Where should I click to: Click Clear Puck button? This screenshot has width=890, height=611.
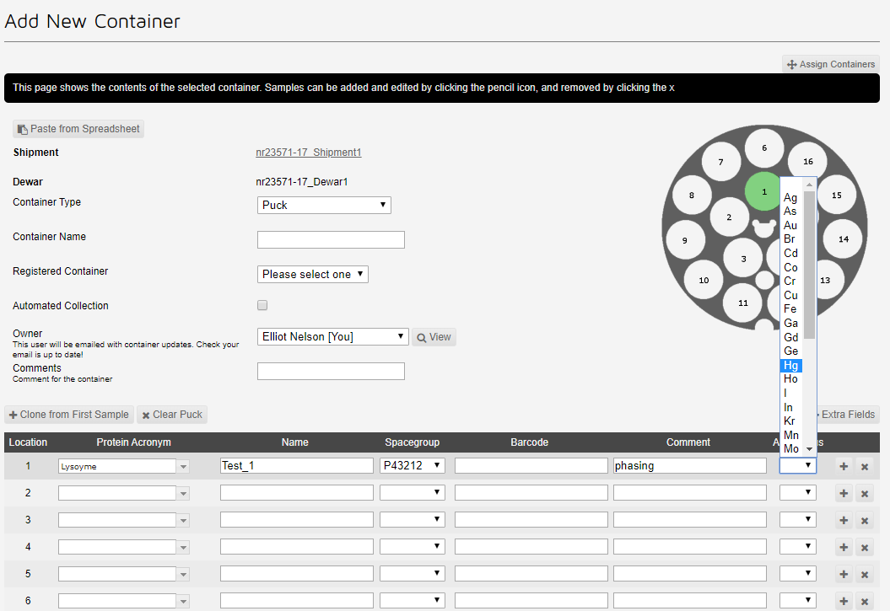pos(172,415)
